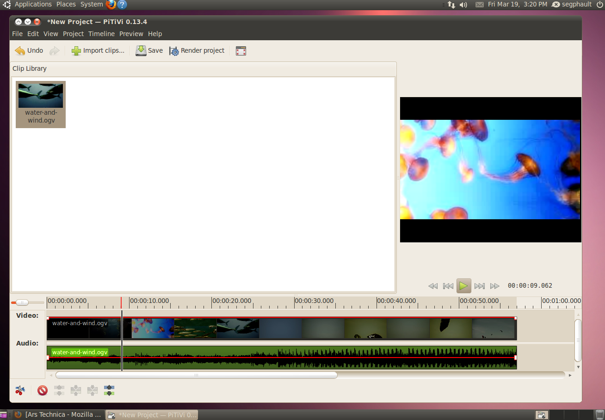The width and height of the screenshot is (605, 420).
Task: Open the mail envelope indicator
Action: [x=480, y=5]
